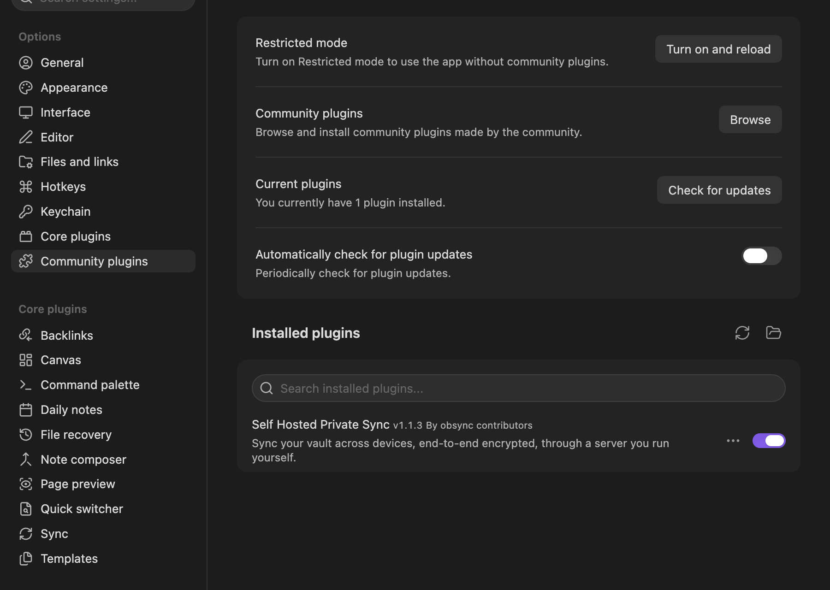
Task: Click the General settings person icon
Action: pyautogui.click(x=26, y=63)
